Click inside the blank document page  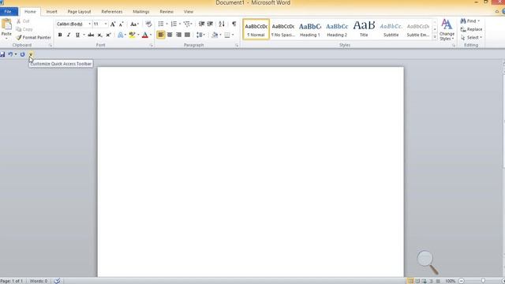(x=251, y=172)
